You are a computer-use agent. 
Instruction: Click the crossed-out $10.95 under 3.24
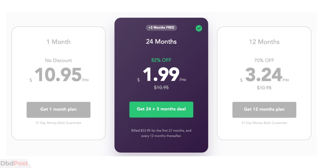264,88
